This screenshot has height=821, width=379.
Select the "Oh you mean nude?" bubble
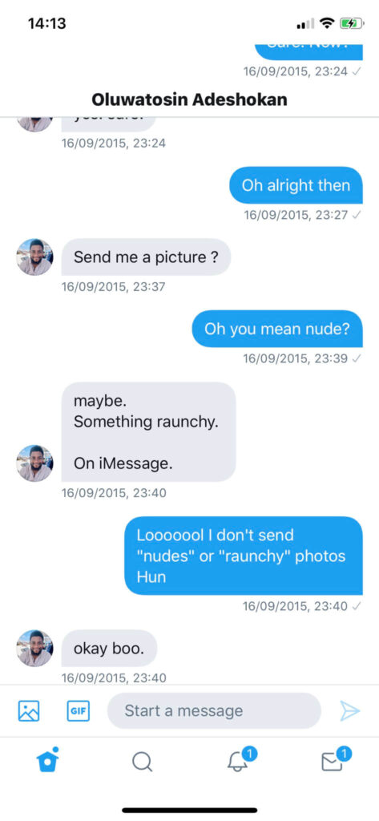[277, 329]
